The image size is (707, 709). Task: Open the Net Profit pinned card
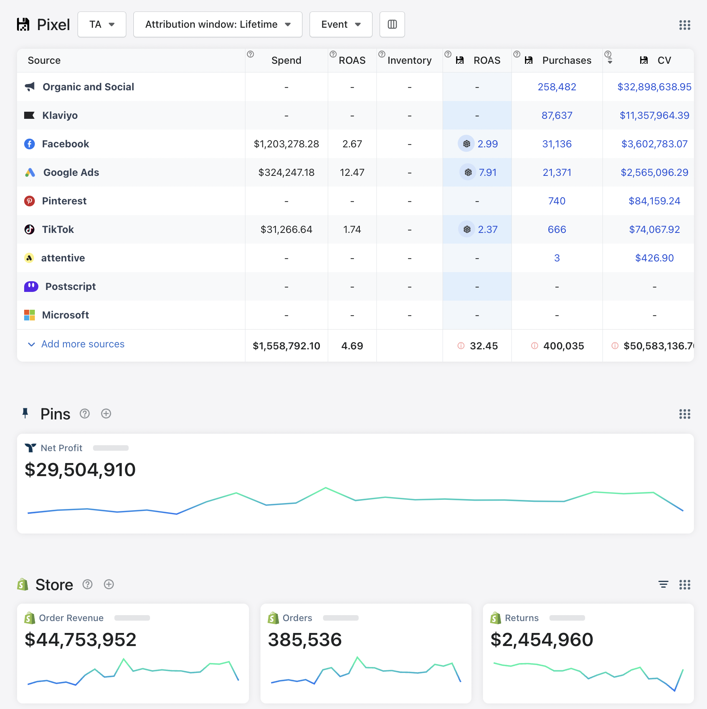coord(355,484)
